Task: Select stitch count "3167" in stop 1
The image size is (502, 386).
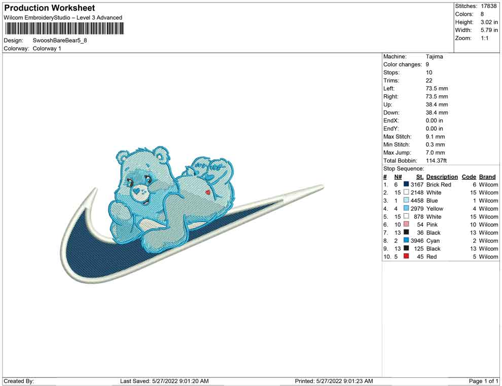Action: coord(417,184)
